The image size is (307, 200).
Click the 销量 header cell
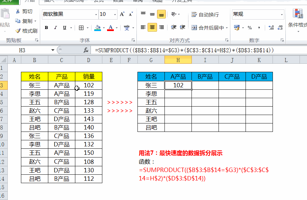point(89,77)
